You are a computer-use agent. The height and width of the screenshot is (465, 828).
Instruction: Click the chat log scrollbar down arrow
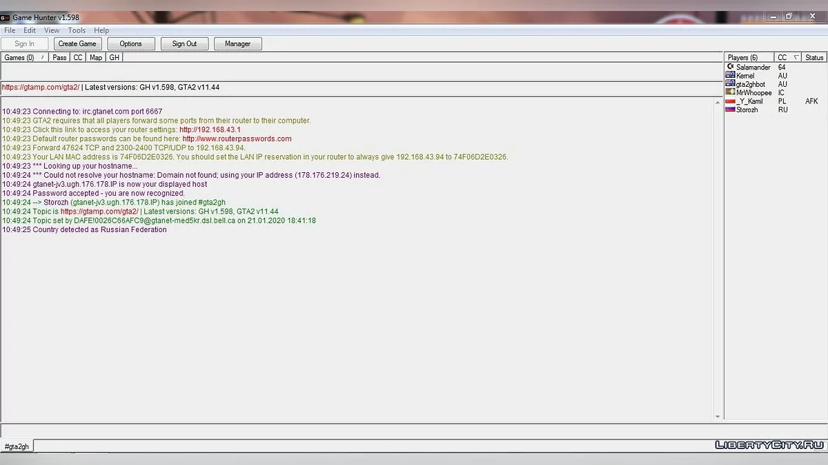(x=718, y=416)
